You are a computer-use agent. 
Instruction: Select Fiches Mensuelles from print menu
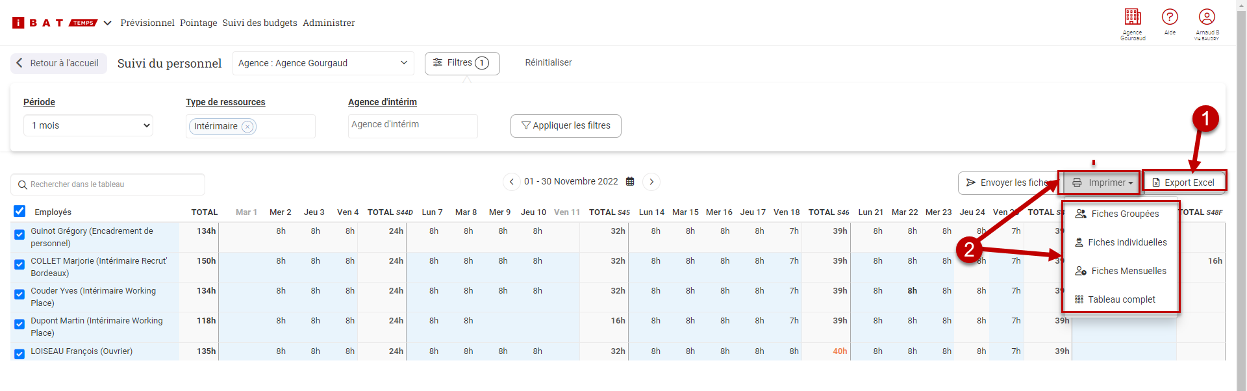[x=1128, y=271]
